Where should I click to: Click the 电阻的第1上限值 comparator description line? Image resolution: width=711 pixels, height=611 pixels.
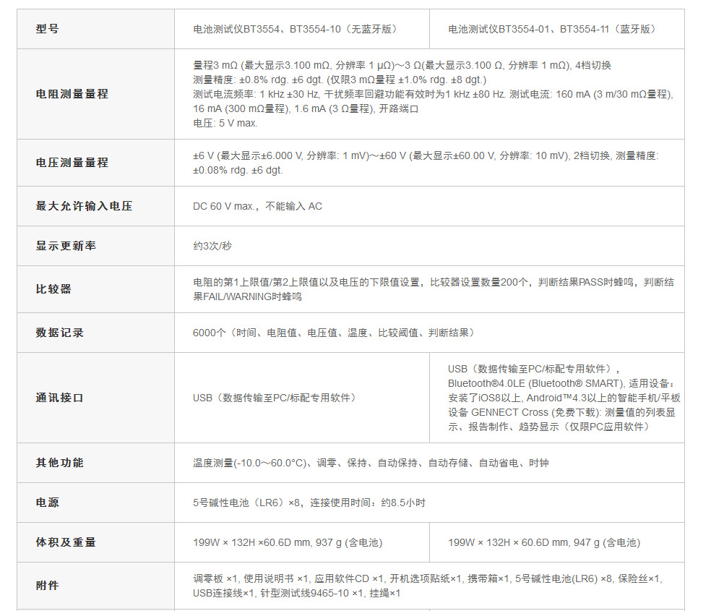(433, 282)
